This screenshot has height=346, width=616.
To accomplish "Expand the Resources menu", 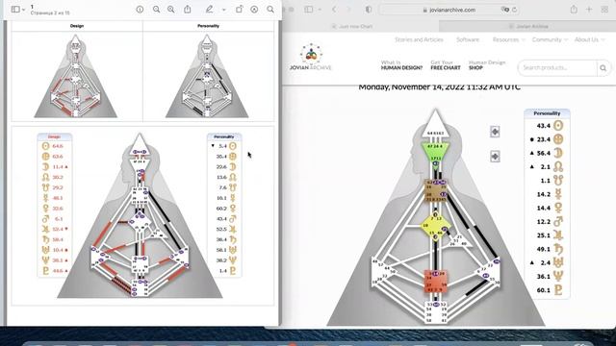I will click(509, 39).
